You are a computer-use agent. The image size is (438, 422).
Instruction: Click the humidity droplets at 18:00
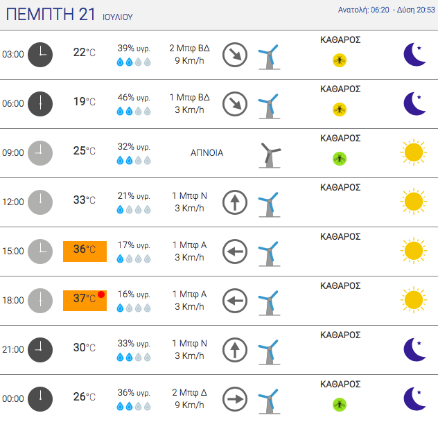click(x=134, y=308)
